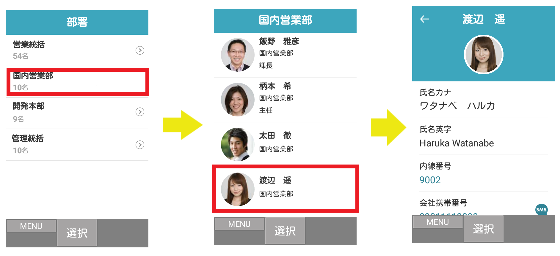This screenshot has width=560, height=256.
Task: Click MENU button on profile screen
Action: (x=438, y=222)
